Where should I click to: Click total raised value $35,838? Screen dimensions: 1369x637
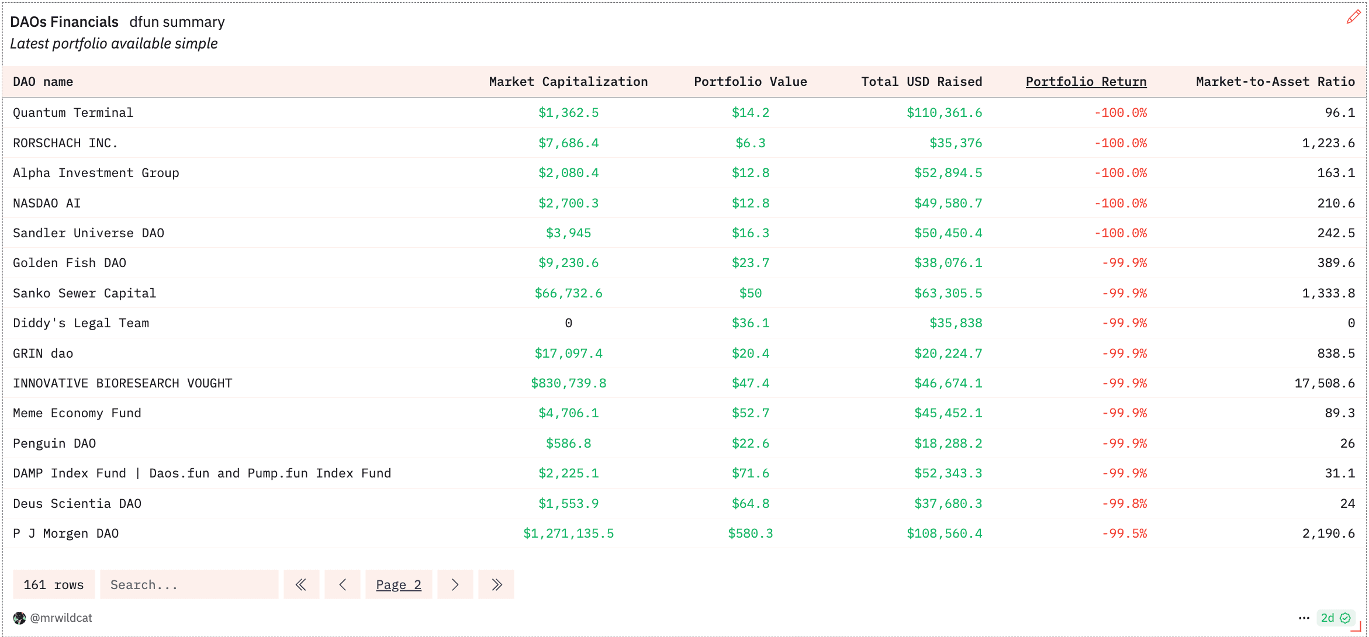956,323
